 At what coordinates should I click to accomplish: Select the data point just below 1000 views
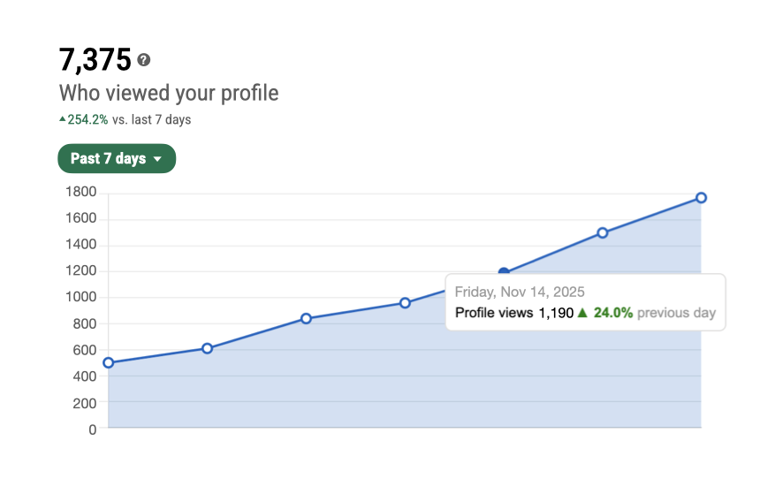pos(405,303)
